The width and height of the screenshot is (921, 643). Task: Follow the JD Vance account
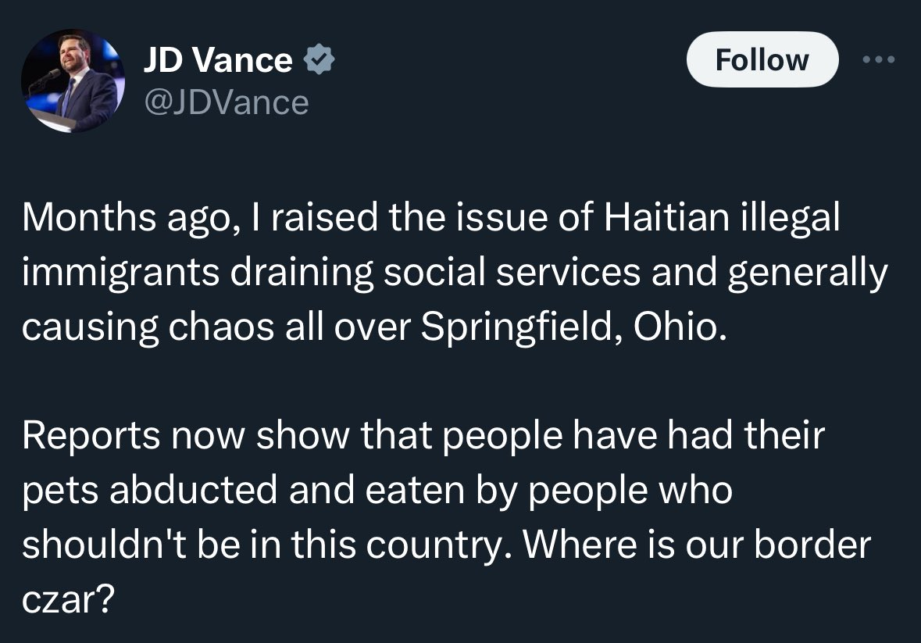[762, 59]
